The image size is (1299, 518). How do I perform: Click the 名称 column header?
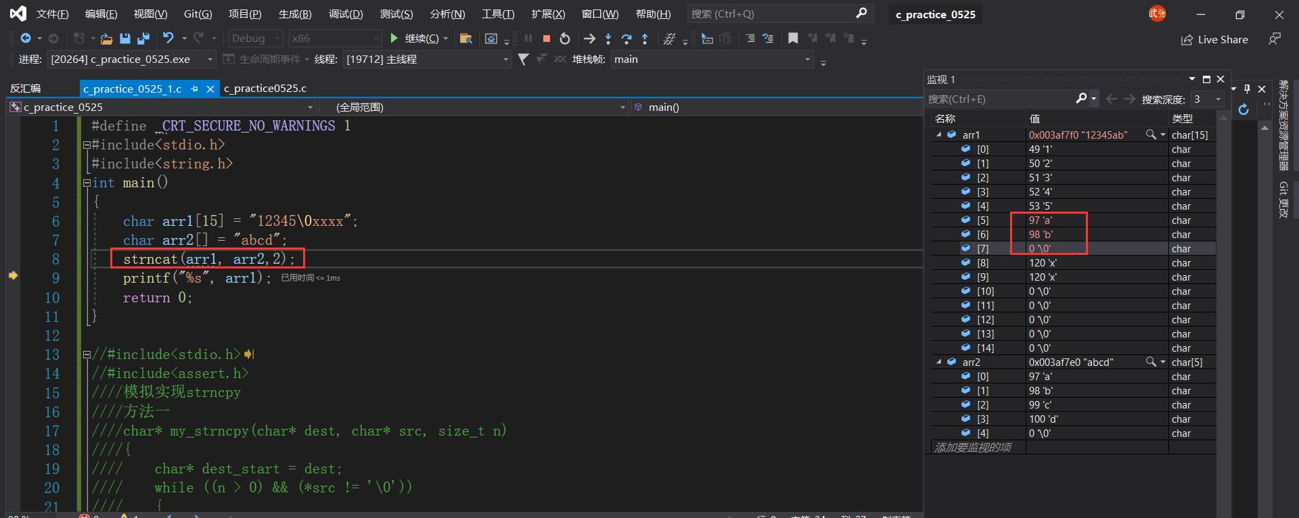point(978,118)
